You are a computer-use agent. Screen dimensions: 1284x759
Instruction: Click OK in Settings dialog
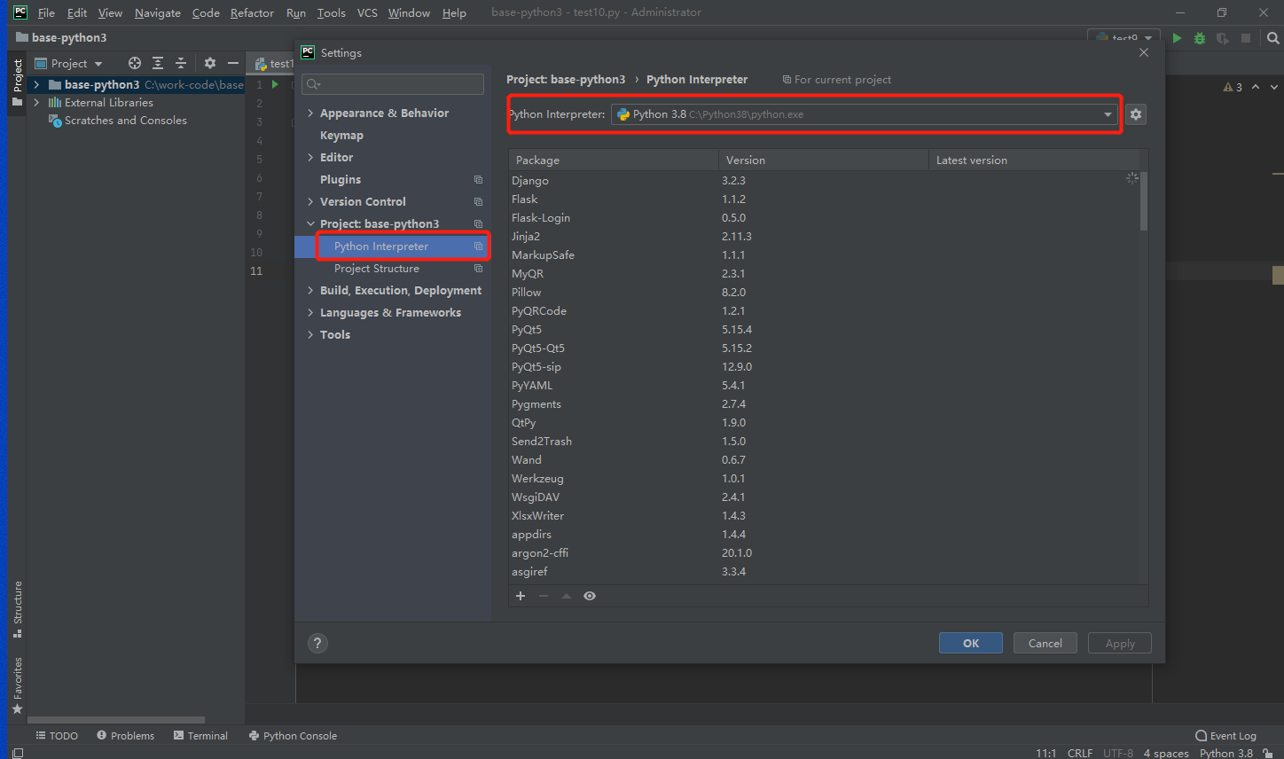point(971,643)
